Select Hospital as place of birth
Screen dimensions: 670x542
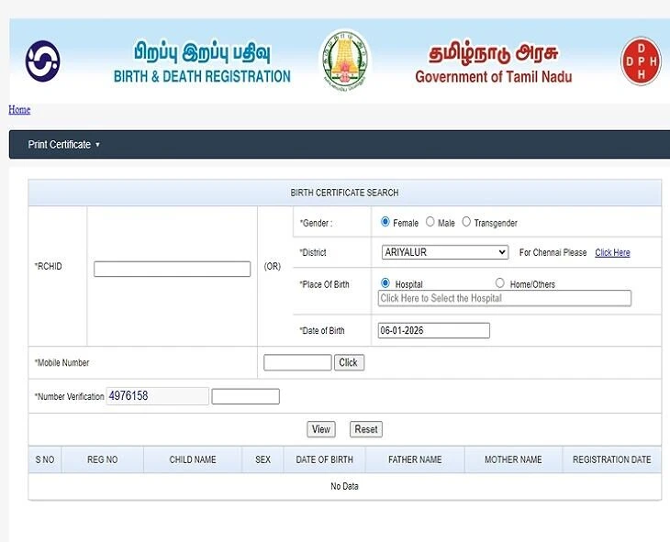385,283
